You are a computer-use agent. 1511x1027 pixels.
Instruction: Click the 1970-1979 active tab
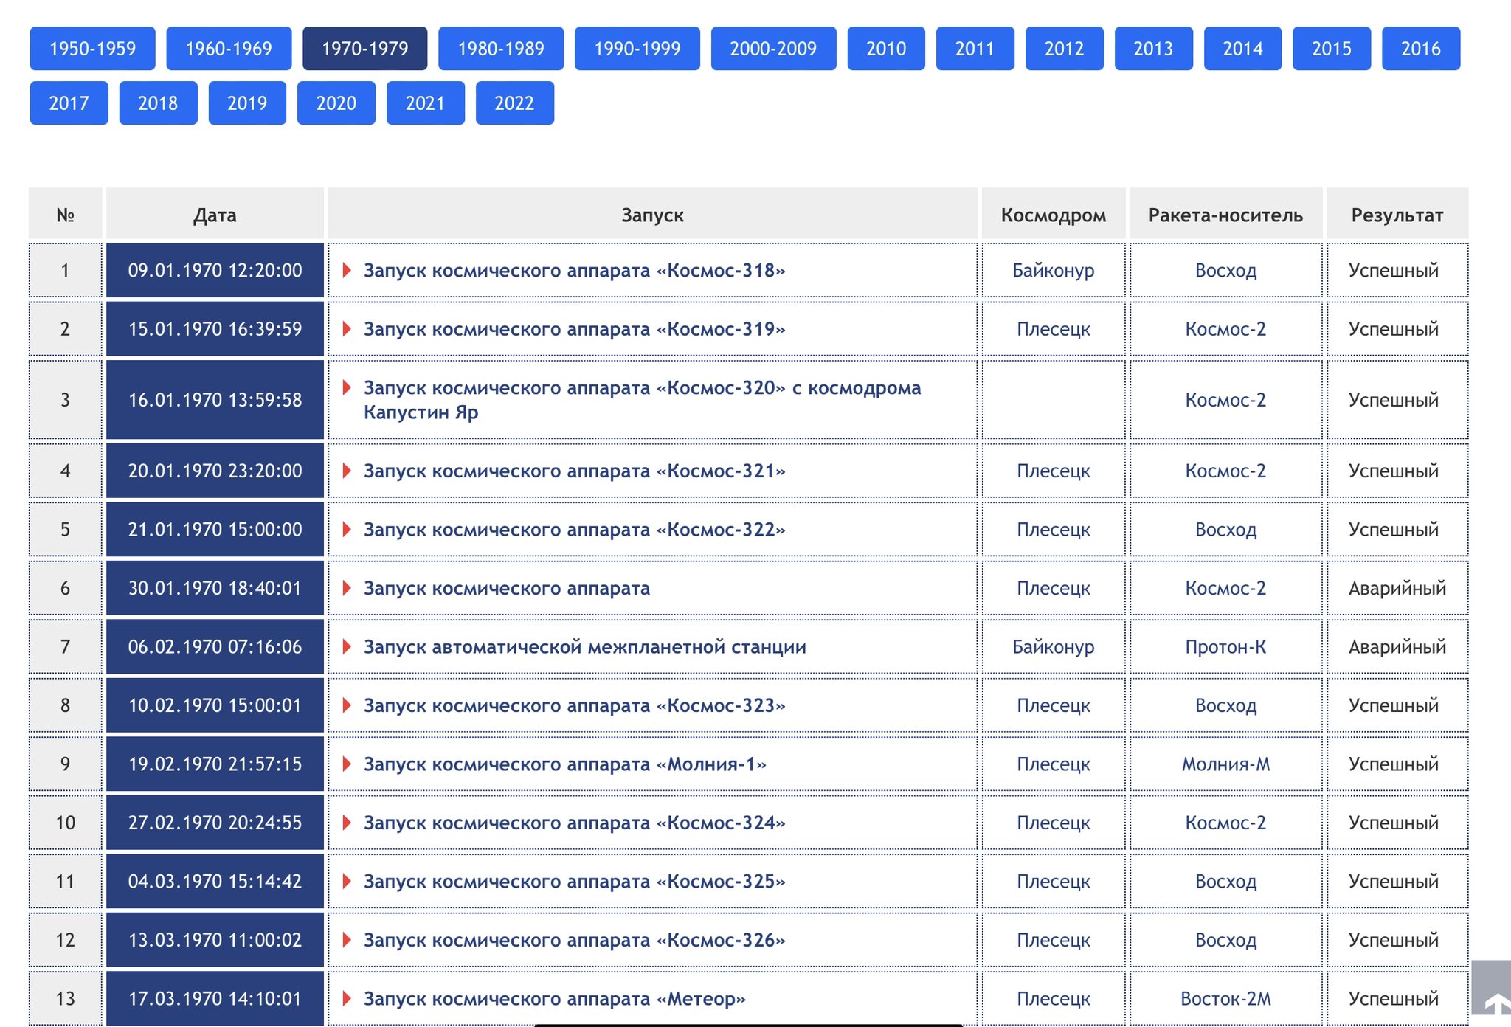click(364, 49)
